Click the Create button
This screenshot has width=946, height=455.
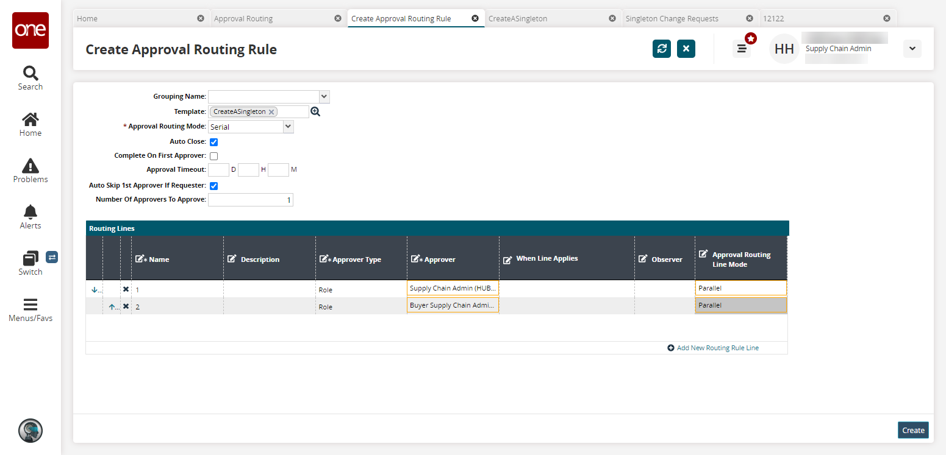[x=912, y=430]
